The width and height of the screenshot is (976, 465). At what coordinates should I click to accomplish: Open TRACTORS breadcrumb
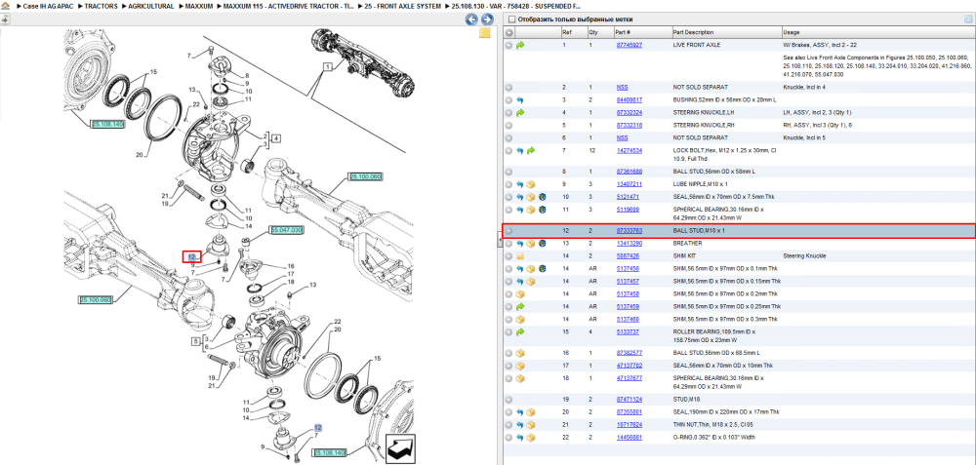(99, 5)
